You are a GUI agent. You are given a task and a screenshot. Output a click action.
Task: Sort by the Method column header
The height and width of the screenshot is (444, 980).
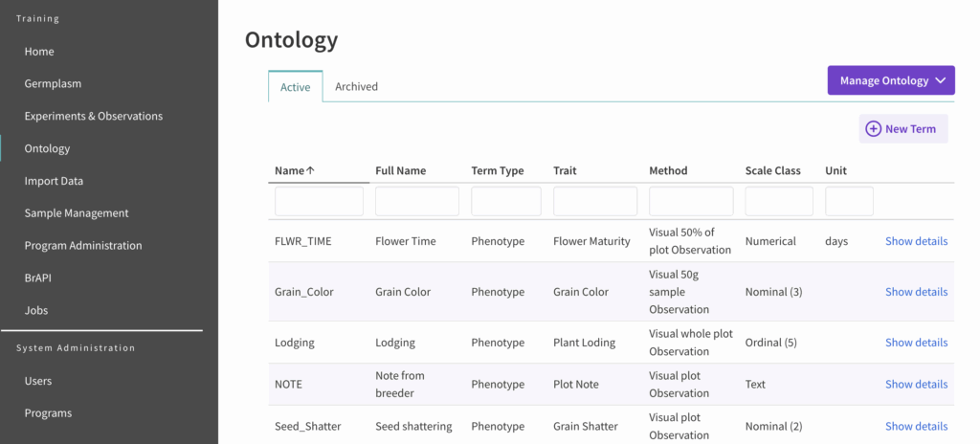(x=670, y=171)
